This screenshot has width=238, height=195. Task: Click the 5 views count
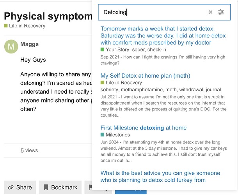tap(29, 150)
